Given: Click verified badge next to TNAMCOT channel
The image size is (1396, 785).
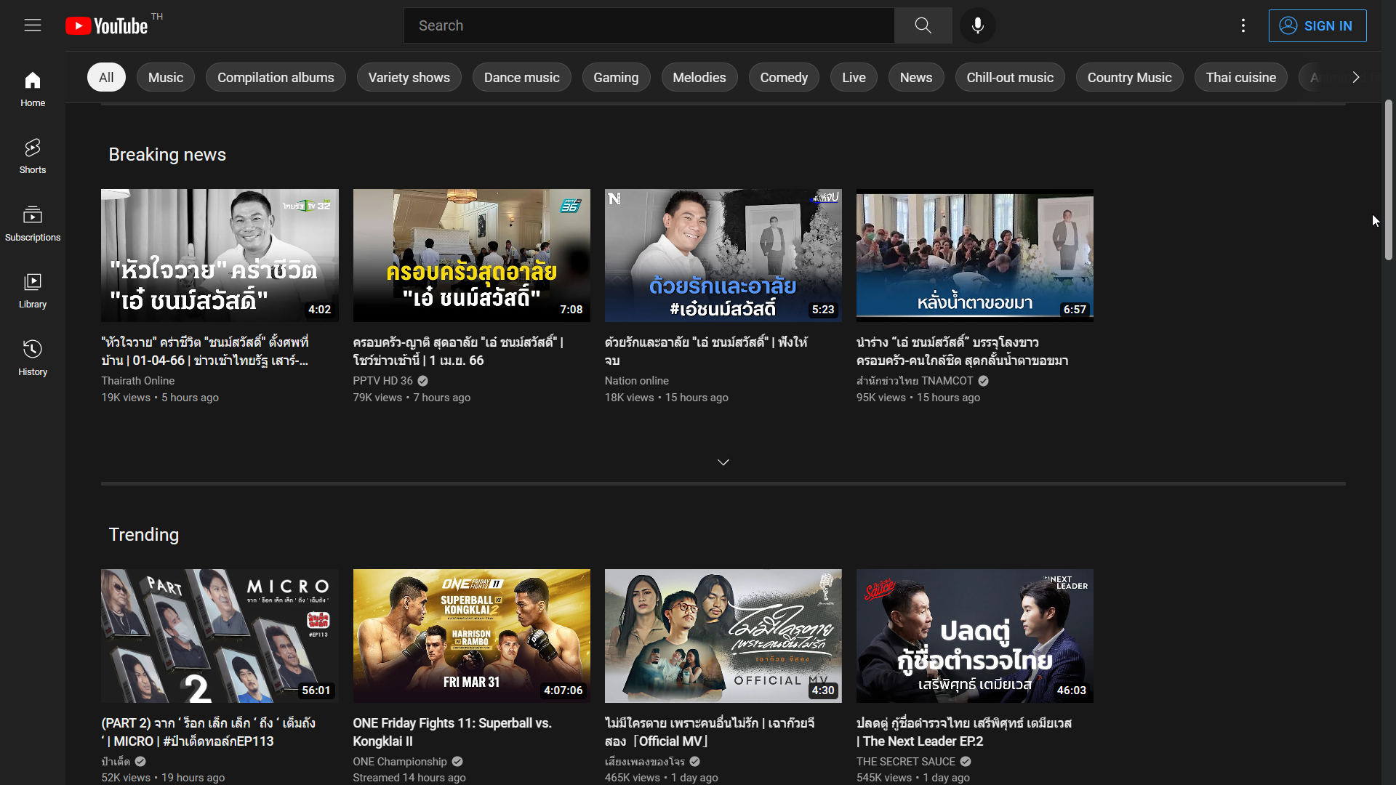Looking at the screenshot, I should pyautogui.click(x=983, y=381).
